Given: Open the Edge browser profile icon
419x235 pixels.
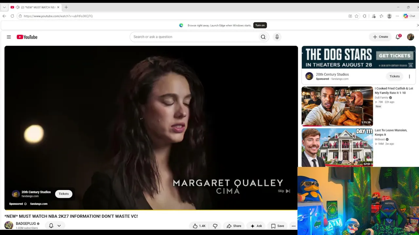Looking at the screenshot, I should pos(389,16).
